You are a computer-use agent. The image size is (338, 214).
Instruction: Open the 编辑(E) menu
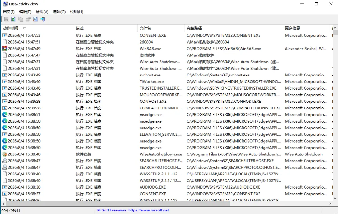pyautogui.click(x=25, y=12)
